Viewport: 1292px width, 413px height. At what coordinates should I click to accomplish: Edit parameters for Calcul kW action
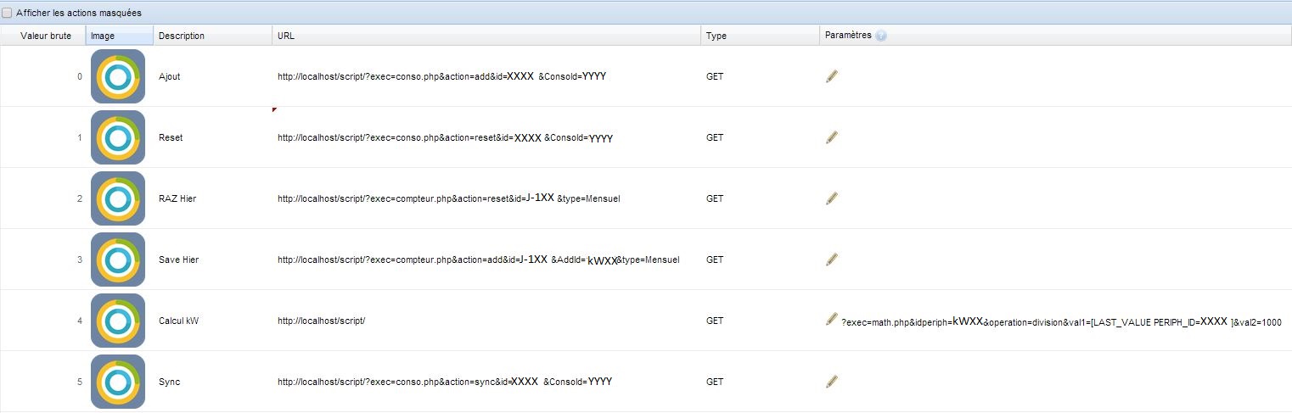click(x=832, y=320)
